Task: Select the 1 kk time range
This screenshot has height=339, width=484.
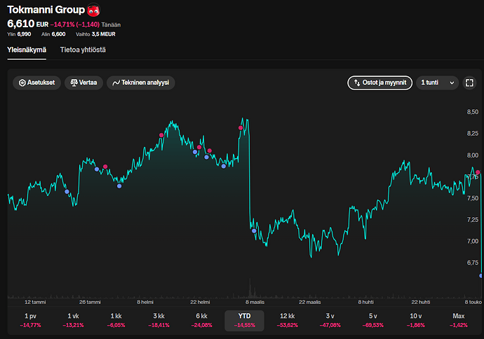Action: click(x=116, y=321)
